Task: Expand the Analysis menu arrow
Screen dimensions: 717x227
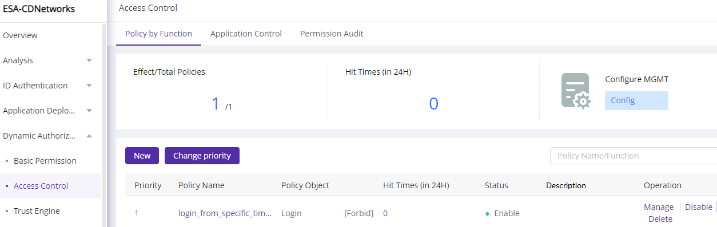Action: click(x=89, y=60)
